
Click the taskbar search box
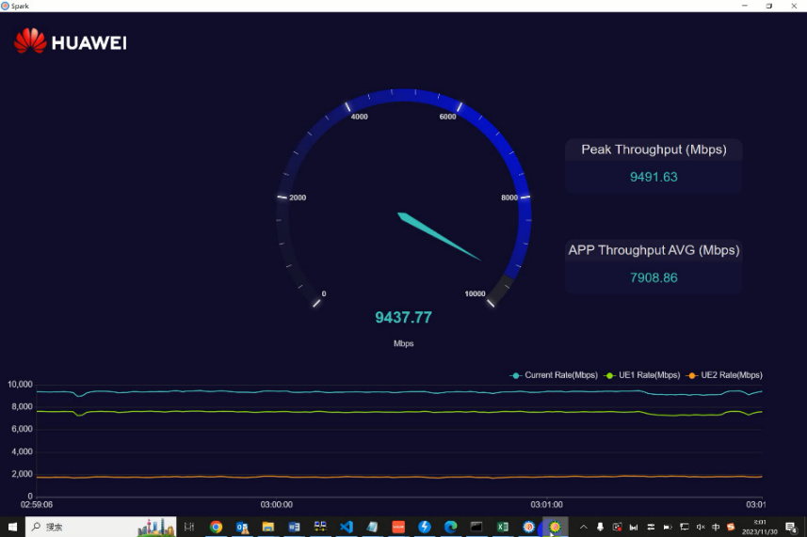coord(101,527)
